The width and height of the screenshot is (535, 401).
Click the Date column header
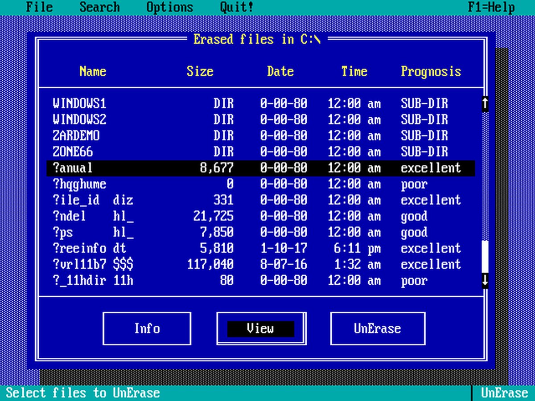click(280, 71)
